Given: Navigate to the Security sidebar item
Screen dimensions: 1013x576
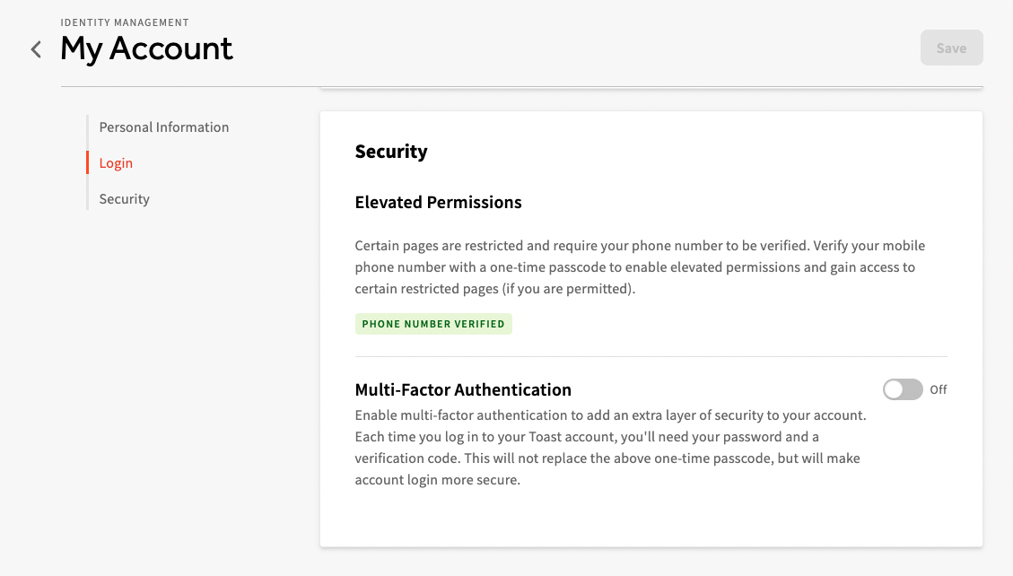Looking at the screenshot, I should tap(124, 198).
